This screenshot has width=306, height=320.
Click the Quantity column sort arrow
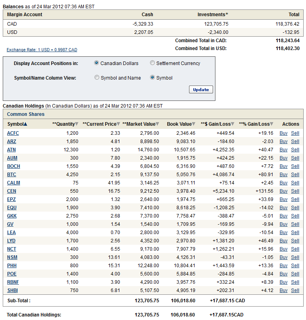coord(77,124)
